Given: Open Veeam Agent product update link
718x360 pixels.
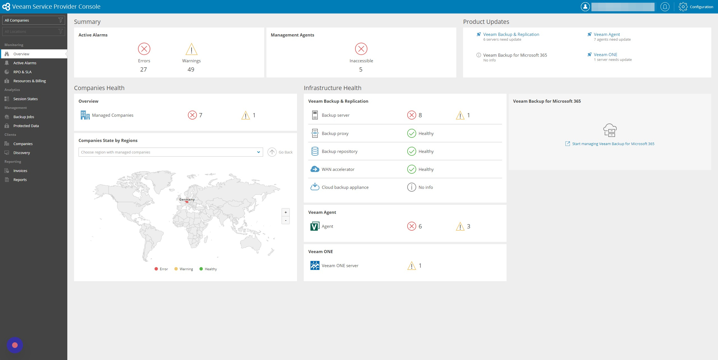Looking at the screenshot, I should click(607, 34).
